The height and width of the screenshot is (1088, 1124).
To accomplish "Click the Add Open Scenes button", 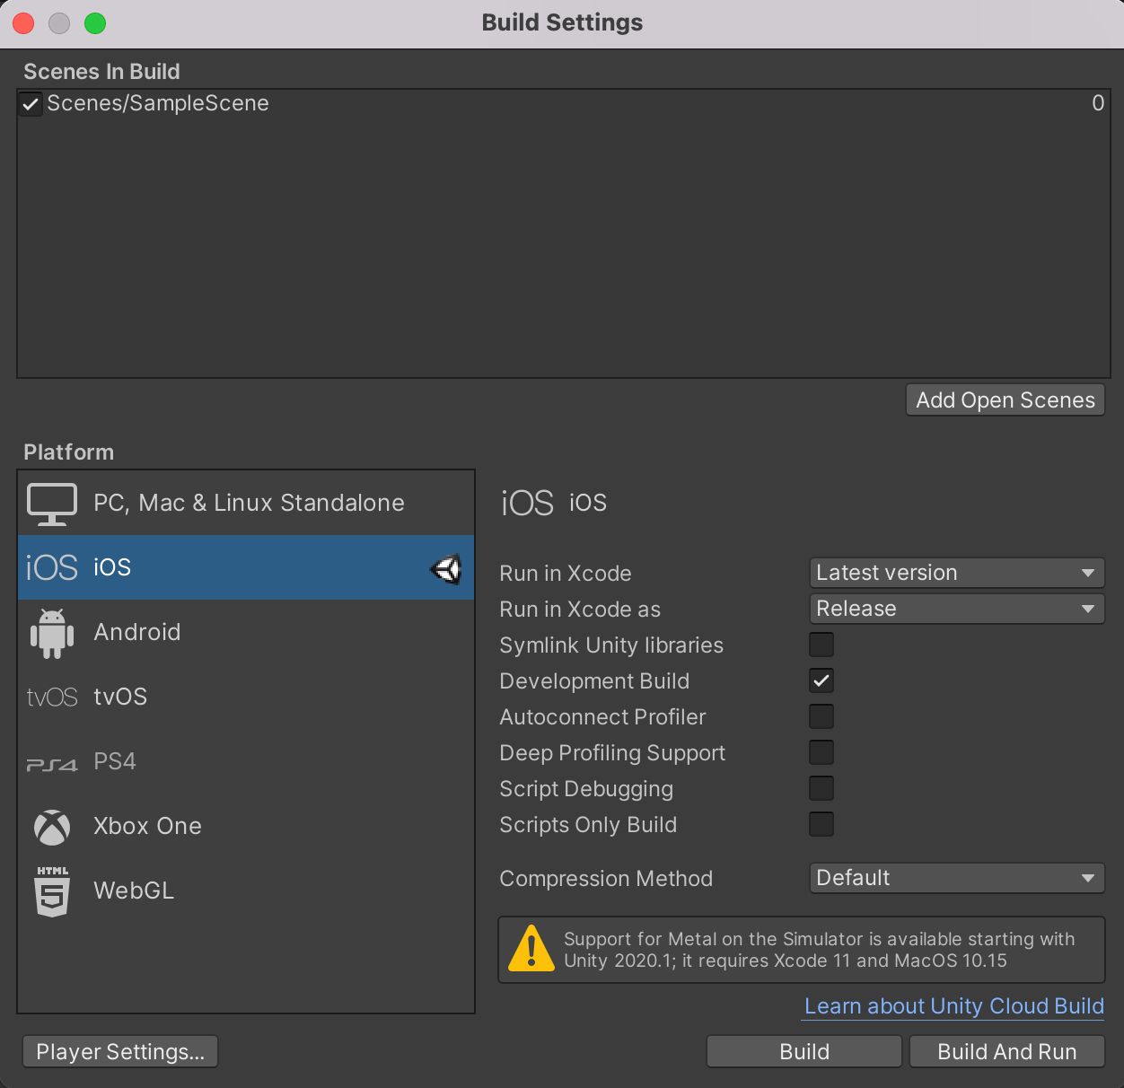I will (x=1005, y=400).
